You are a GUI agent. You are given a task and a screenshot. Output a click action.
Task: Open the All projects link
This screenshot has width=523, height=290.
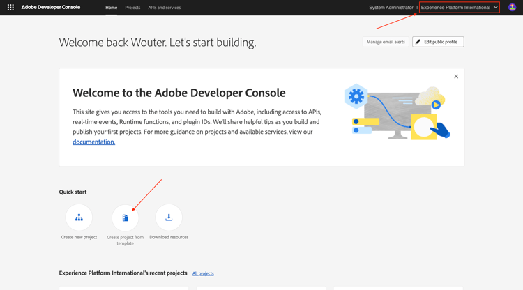click(x=203, y=273)
